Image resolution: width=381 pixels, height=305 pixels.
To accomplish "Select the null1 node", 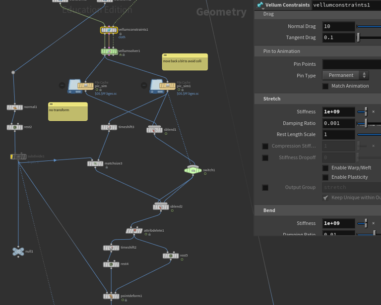I will click(18, 252).
